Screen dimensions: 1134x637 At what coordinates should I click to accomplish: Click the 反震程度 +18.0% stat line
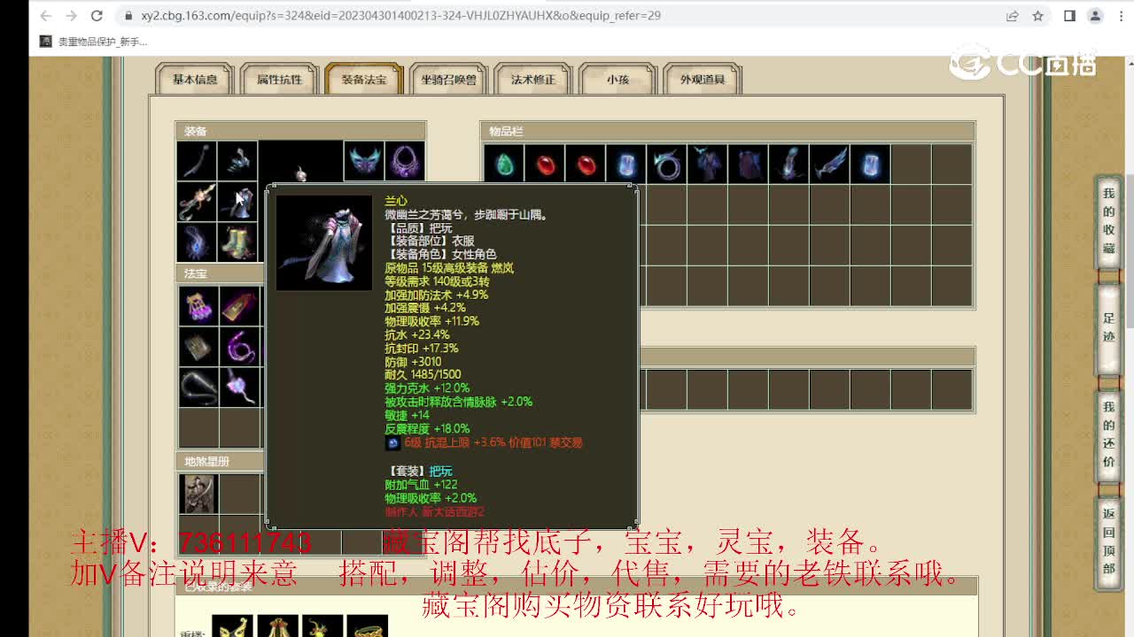427,428
